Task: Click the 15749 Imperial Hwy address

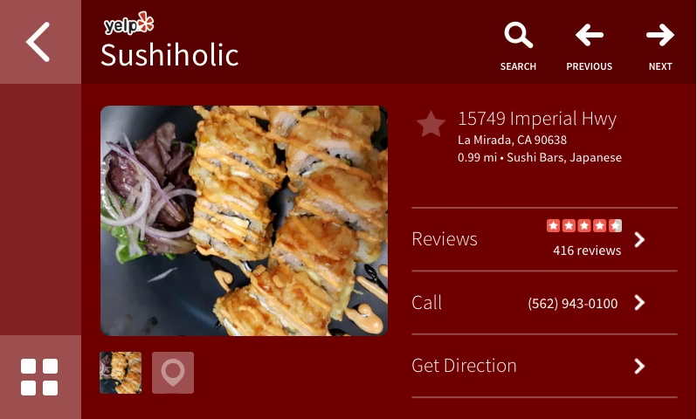Action: click(x=537, y=119)
